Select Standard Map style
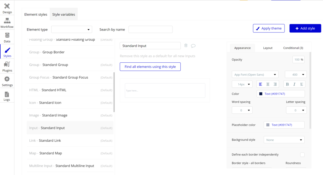The height and width of the screenshot is (175, 323). (70, 153)
